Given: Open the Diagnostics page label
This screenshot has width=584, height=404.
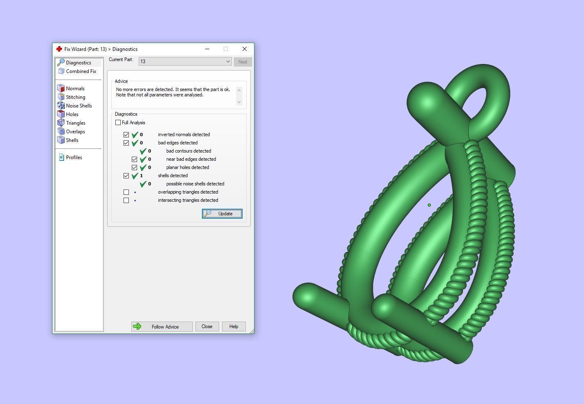Looking at the screenshot, I should coord(78,63).
